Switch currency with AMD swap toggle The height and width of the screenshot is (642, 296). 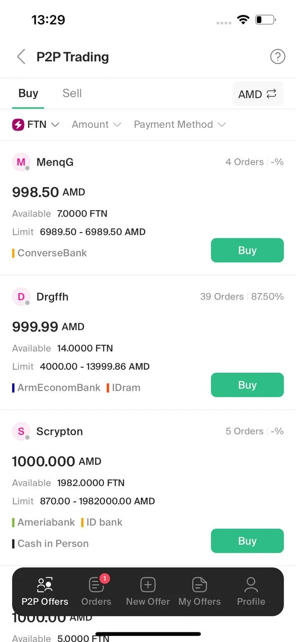(x=258, y=94)
